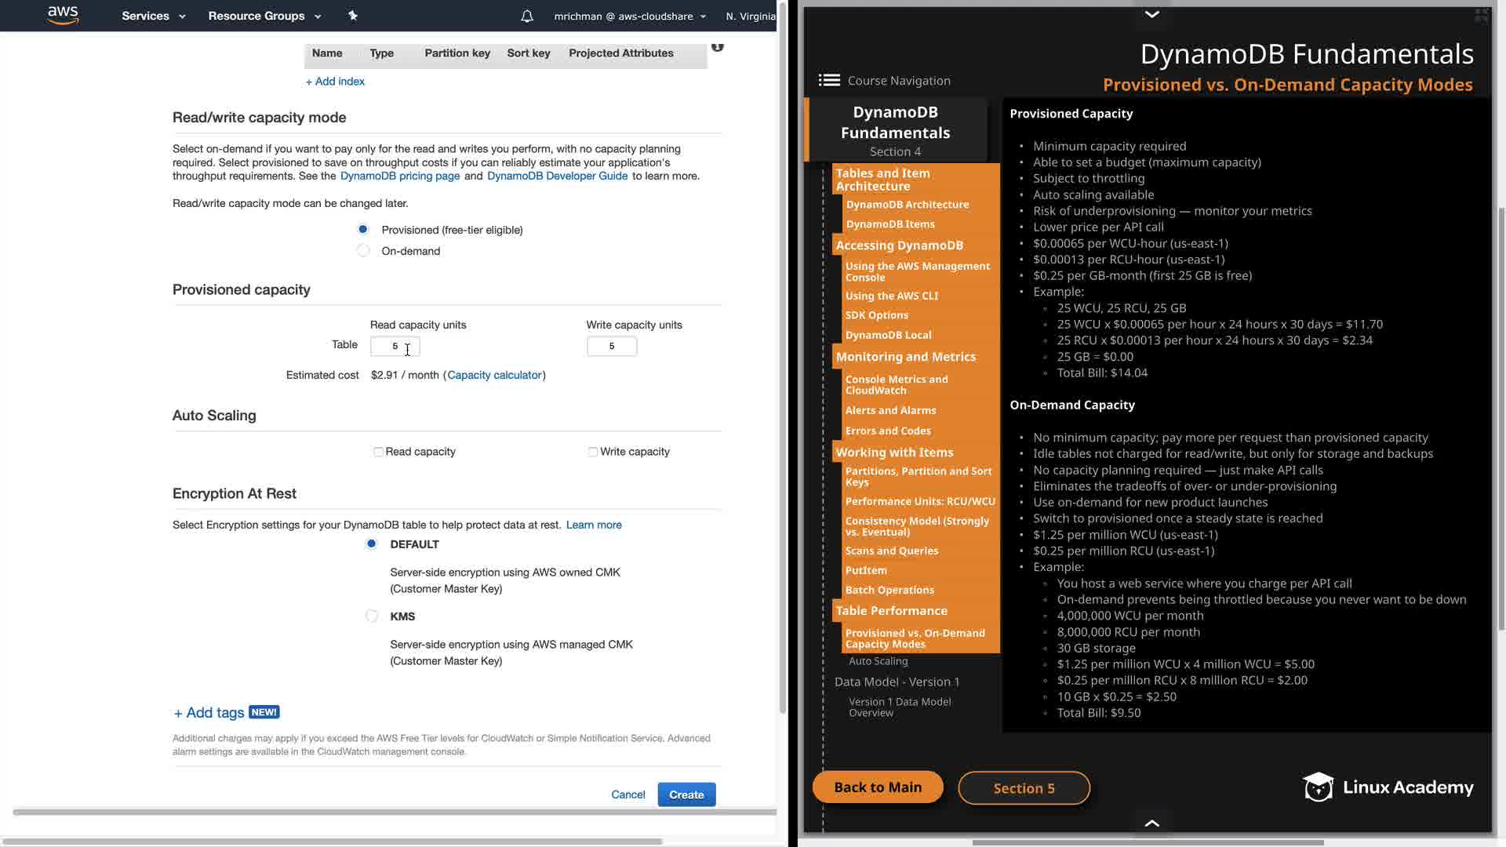1506x847 pixels.
Task: Open the Auto Scaling lesson
Action: coord(878,661)
